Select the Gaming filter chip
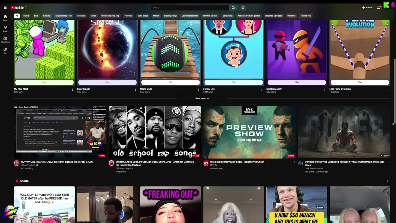 [x=47, y=16]
